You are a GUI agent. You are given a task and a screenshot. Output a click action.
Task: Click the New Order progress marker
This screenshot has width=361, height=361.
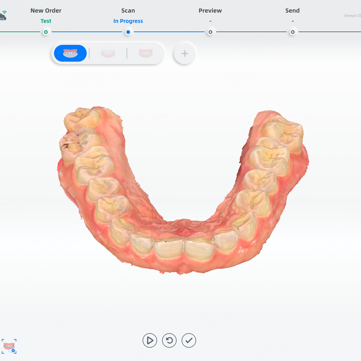(46, 32)
